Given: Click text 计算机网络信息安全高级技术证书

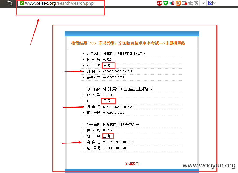Looking at the screenshot, I should (127, 89).
